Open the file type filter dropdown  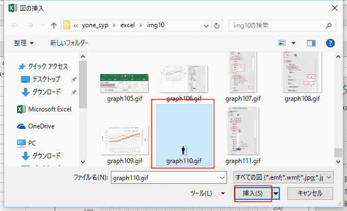click(283, 177)
